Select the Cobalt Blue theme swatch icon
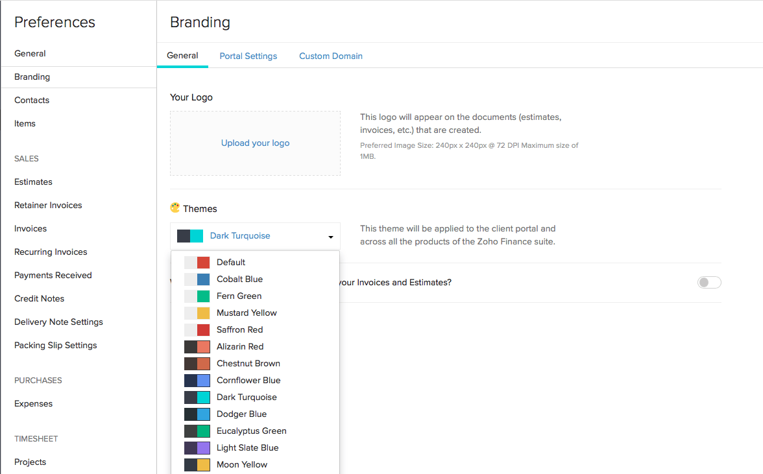 tap(197, 279)
